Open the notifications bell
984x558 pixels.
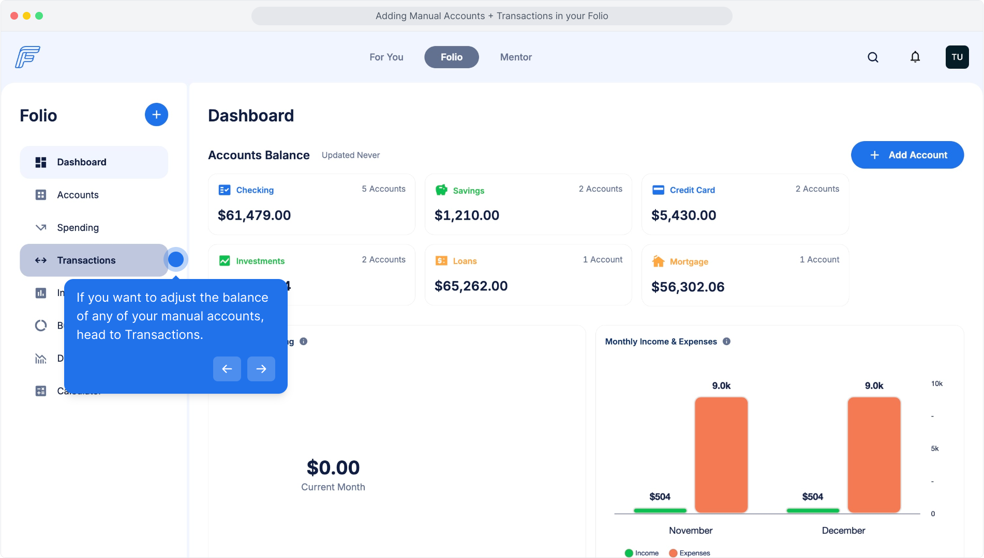(x=915, y=57)
